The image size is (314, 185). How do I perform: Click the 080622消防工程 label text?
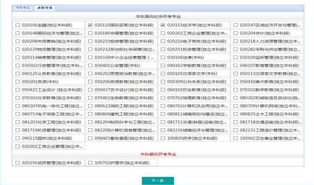point(124,106)
